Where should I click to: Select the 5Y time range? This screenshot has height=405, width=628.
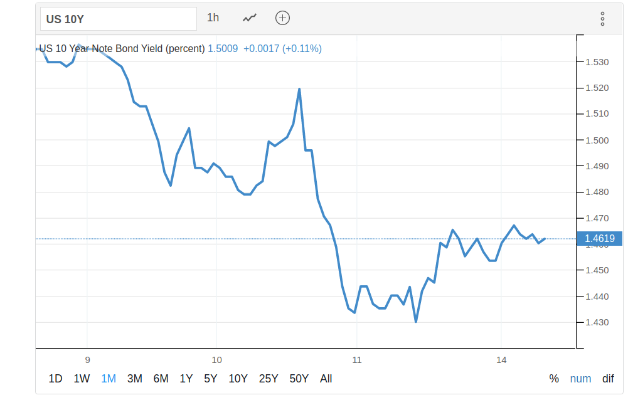tap(211, 379)
